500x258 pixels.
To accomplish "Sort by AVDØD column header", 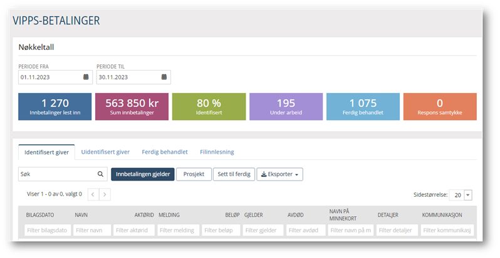I will (x=296, y=215).
